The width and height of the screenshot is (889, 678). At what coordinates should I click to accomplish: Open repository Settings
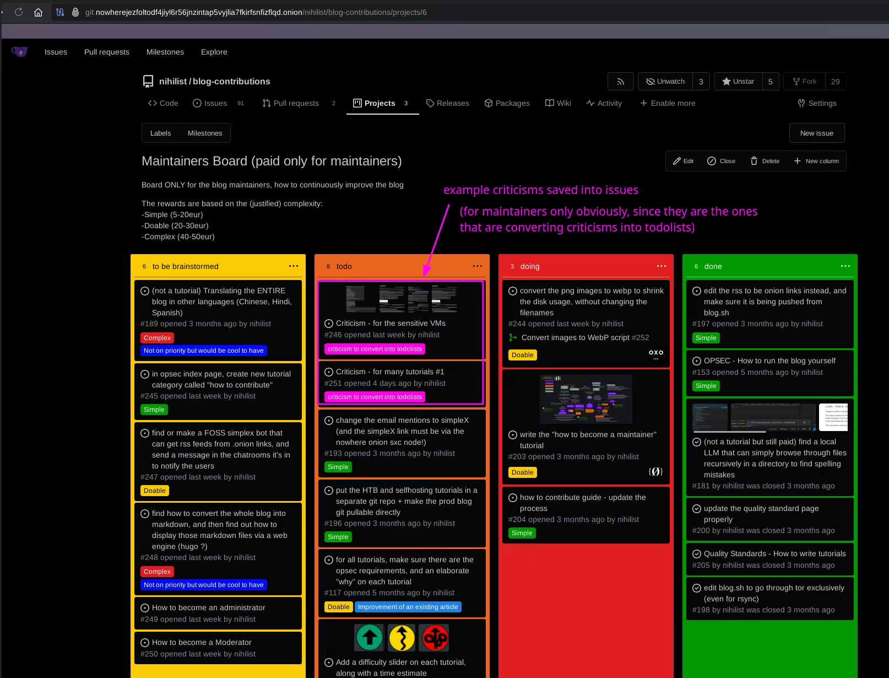point(817,103)
